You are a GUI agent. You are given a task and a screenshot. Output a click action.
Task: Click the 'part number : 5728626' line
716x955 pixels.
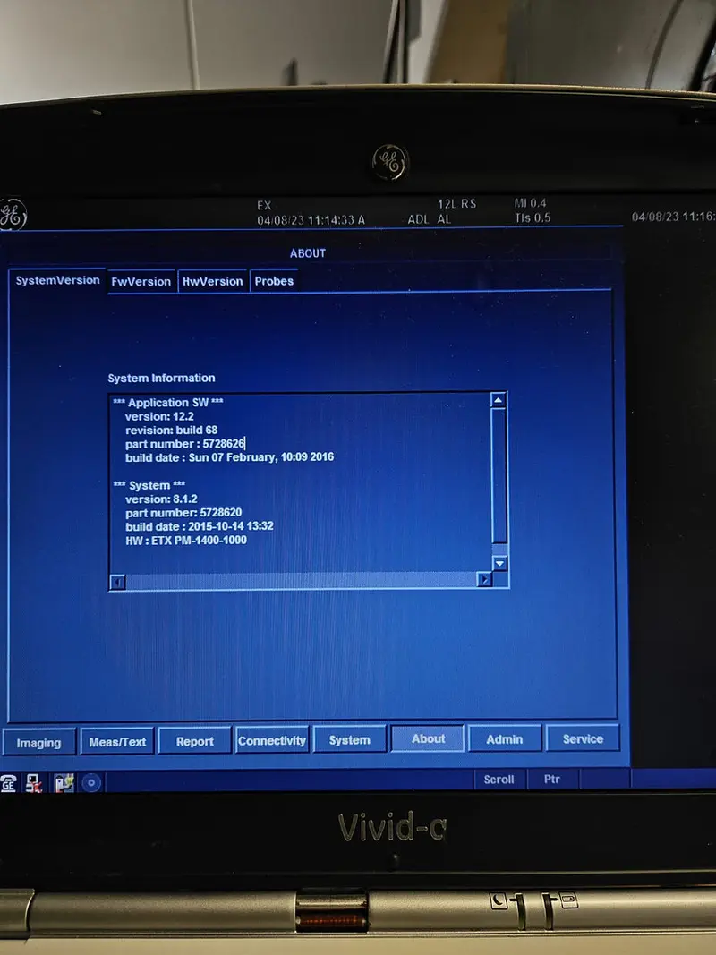pyautogui.click(x=184, y=443)
